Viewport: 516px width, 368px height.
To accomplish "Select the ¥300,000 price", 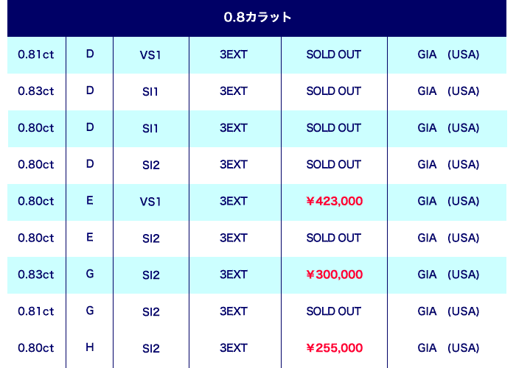I will coord(334,275).
